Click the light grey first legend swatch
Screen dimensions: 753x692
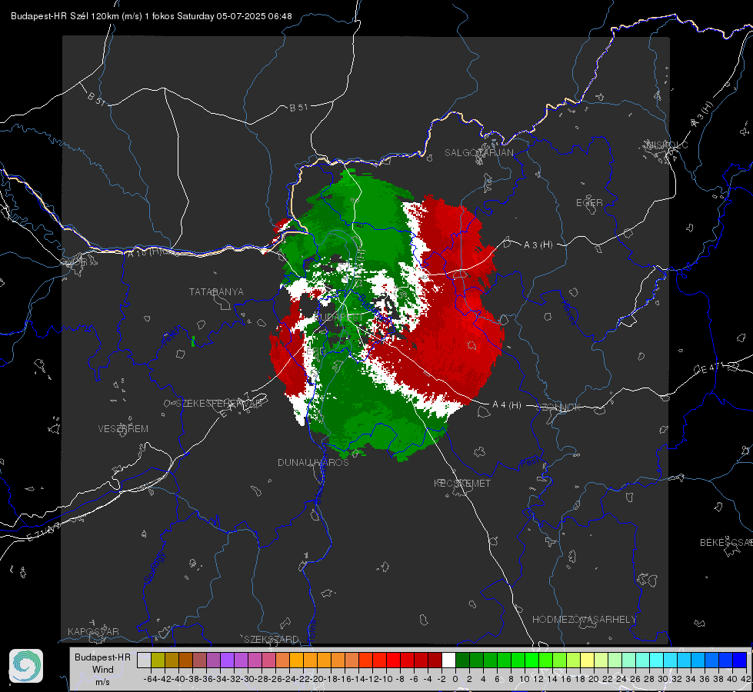(x=144, y=660)
